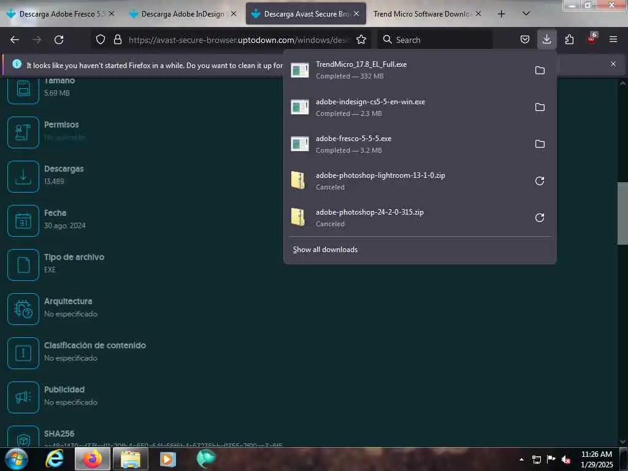Image resolution: width=628 pixels, height=471 pixels.
Task: Click the page vertical scrollbar thumb
Action: [x=622, y=213]
